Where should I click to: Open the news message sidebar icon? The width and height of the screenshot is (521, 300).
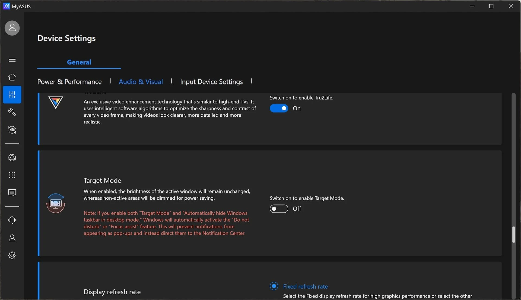coord(12,193)
